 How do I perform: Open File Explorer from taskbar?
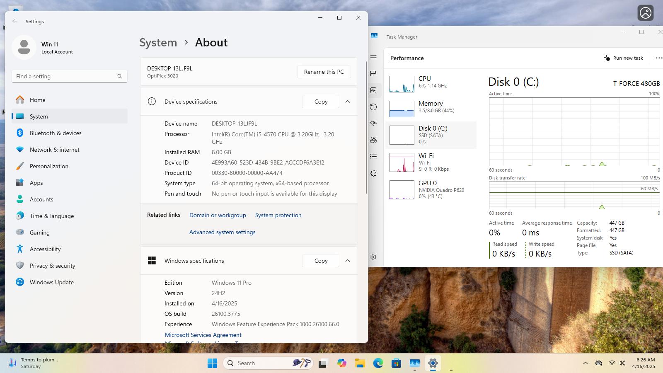(360, 363)
